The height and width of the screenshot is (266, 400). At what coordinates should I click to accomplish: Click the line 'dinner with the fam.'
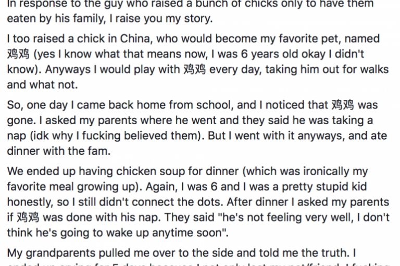point(59,151)
